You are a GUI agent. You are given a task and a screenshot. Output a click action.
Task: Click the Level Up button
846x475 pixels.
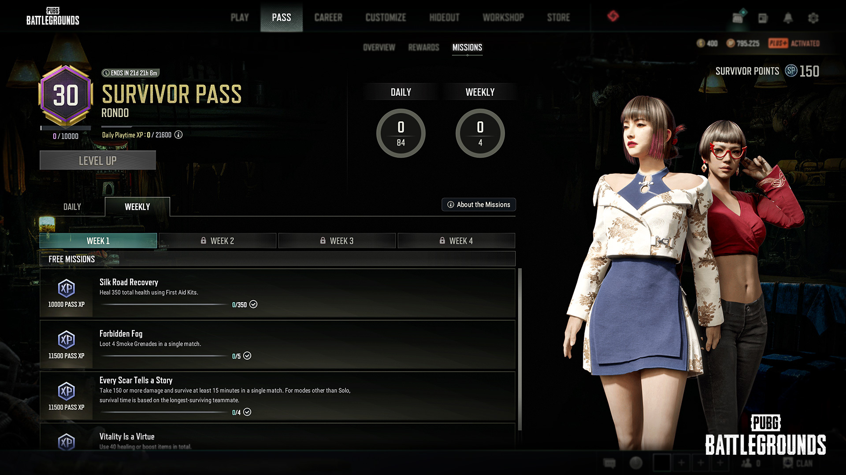click(x=98, y=161)
